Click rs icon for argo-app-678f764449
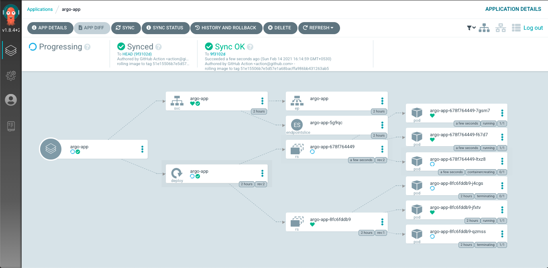The height and width of the screenshot is (268, 548). click(x=297, y=149)
